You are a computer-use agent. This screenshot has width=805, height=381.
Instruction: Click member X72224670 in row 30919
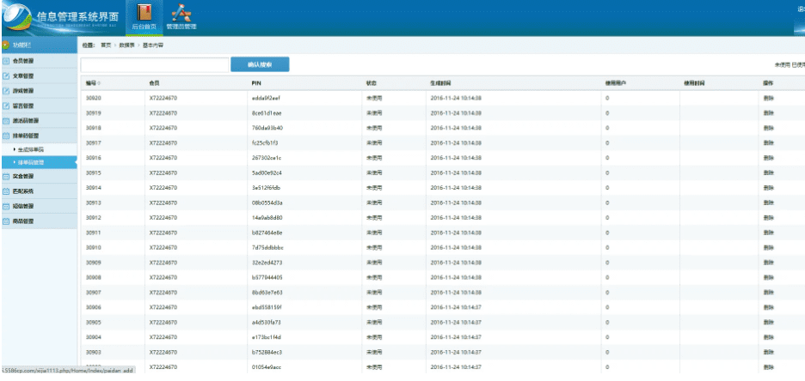click(163, 112)
